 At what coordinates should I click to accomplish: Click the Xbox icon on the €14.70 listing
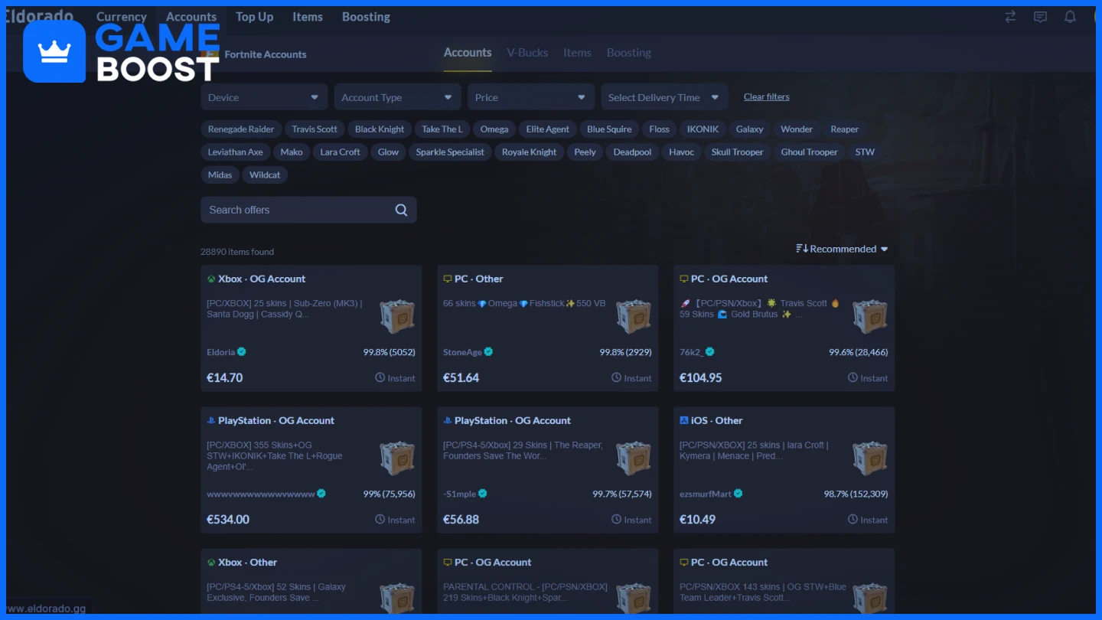[x=211, y=279]
